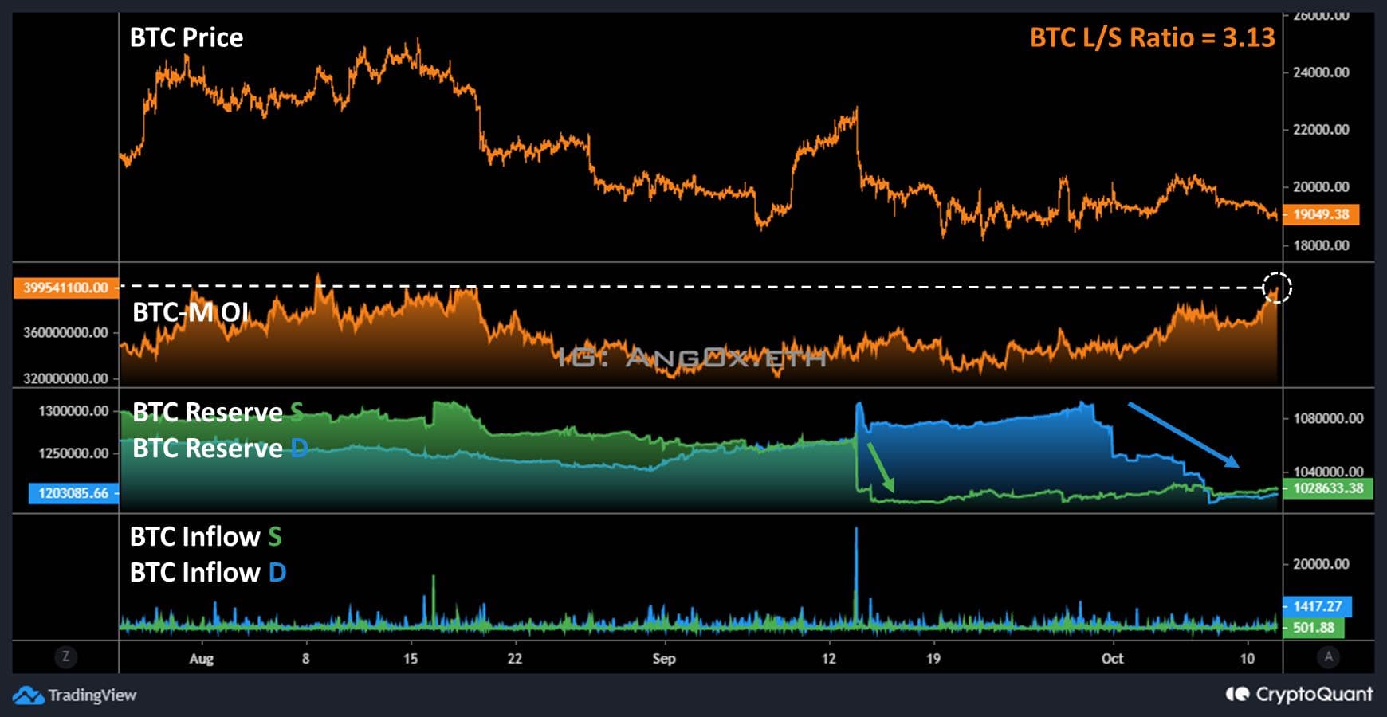Toggle auto-scale using the A icon
The image size is (1387, 717).
click(1328, 657)
